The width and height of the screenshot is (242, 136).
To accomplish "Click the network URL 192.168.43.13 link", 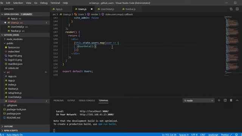I will click(97, 114).
